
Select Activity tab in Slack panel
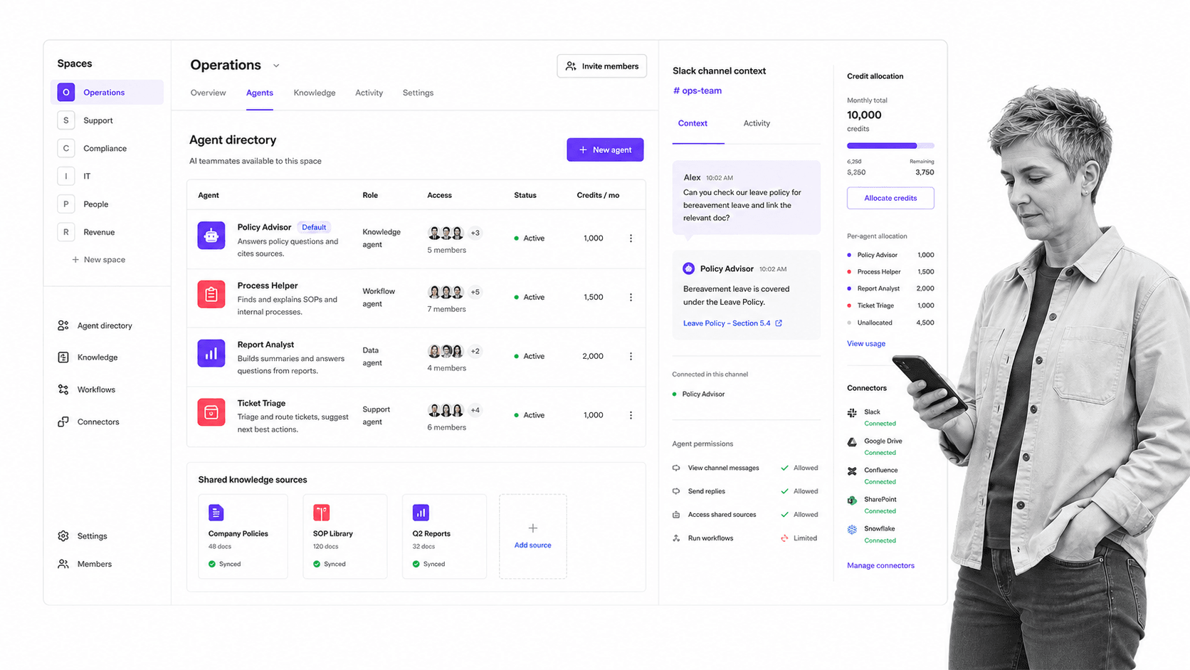coord(757,123)
